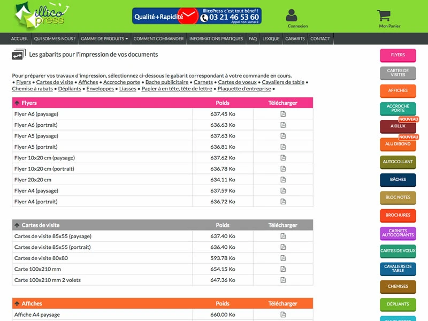Image resolution: width=428 pixels, height=321 pixels.
Task: Open the Contact menu item
Action: coord(320,39)
